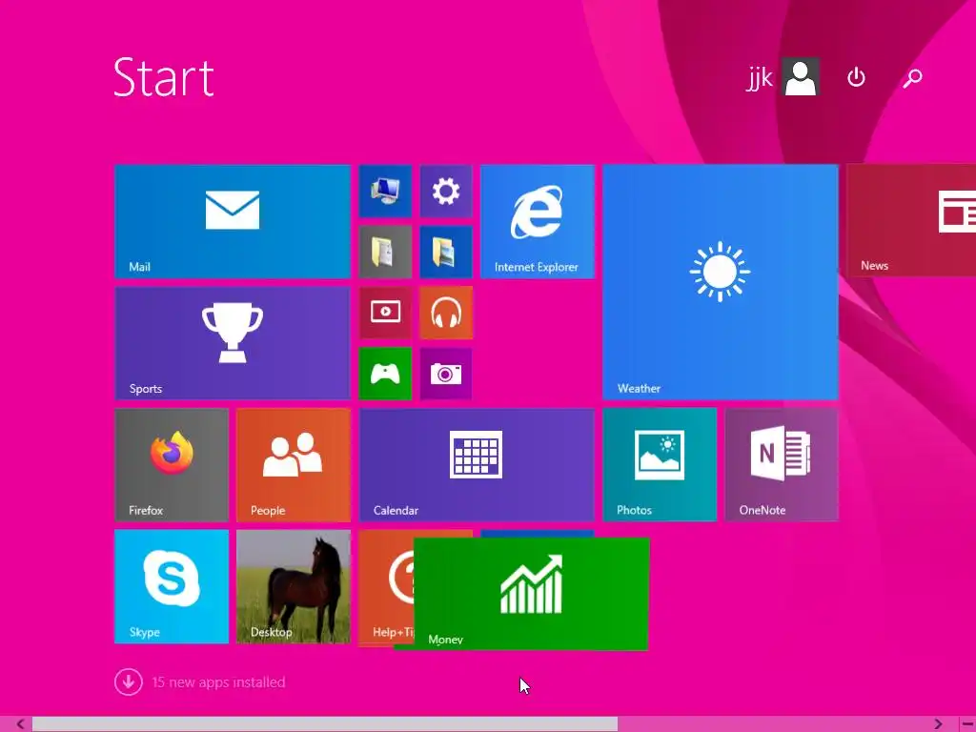This screenshot has width=976, height=732.
Task: Open the Documents folder small tile
Action: coord(385,252)
